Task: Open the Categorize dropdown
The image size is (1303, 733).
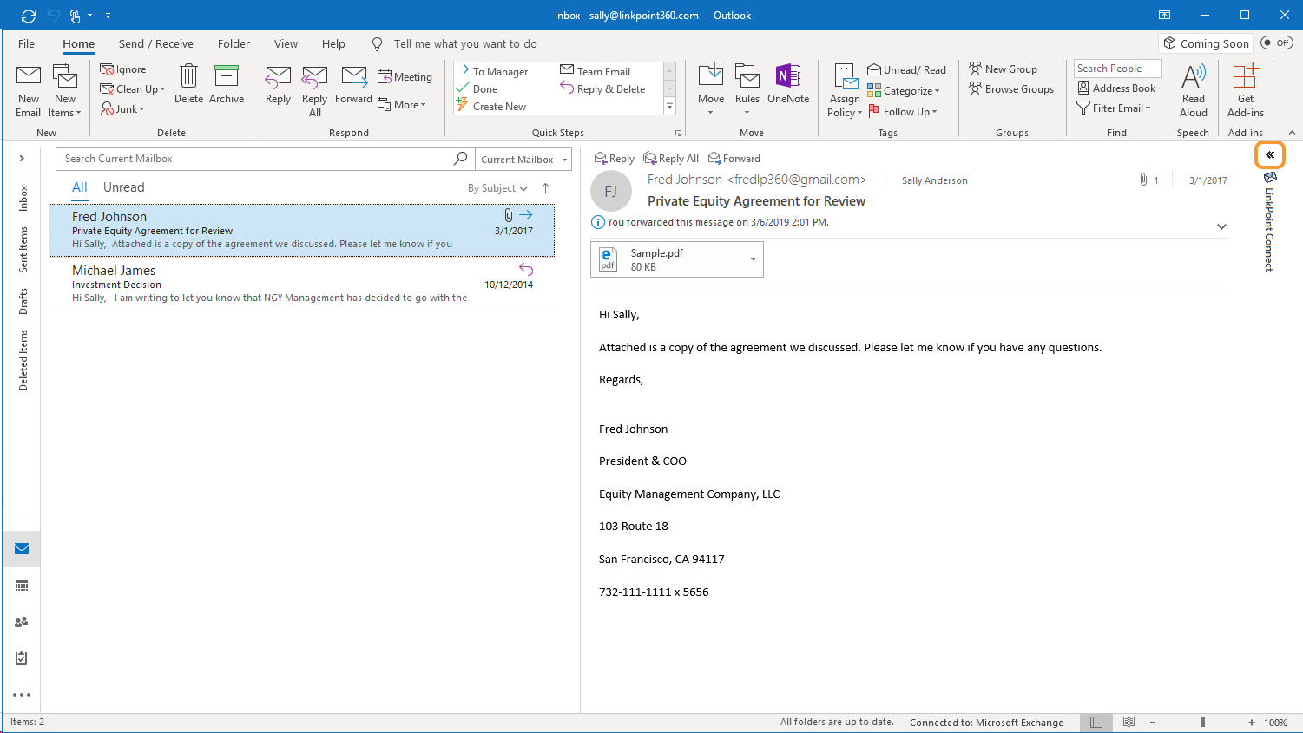Action: tap(904, 91)
